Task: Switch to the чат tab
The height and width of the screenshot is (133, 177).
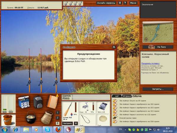Action: 117,96
